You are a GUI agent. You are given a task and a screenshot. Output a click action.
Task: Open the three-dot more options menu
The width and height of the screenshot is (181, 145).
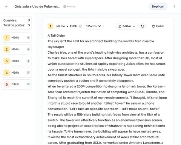(174, 6)
